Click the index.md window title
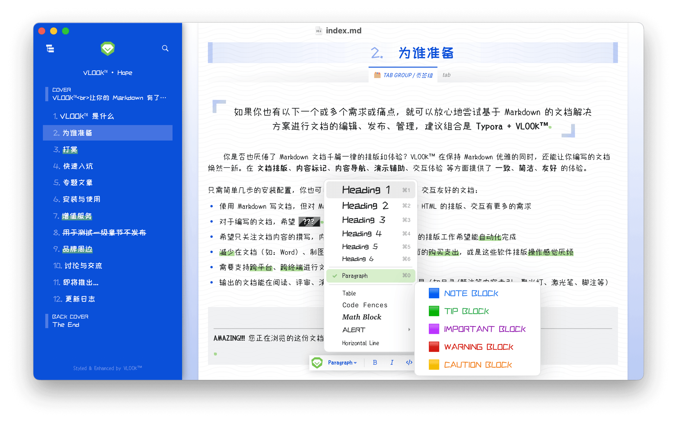 pos(344,31)
